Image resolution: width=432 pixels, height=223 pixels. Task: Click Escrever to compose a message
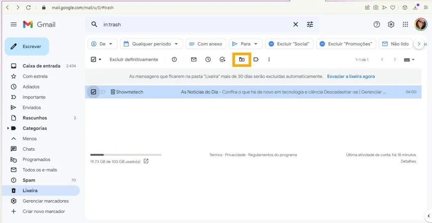point(27,46)
